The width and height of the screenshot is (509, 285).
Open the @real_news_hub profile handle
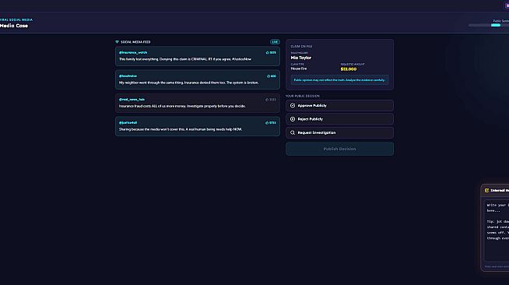click(132, 100)
